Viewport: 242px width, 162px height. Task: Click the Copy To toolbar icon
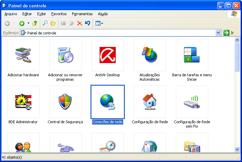[72, 23]
